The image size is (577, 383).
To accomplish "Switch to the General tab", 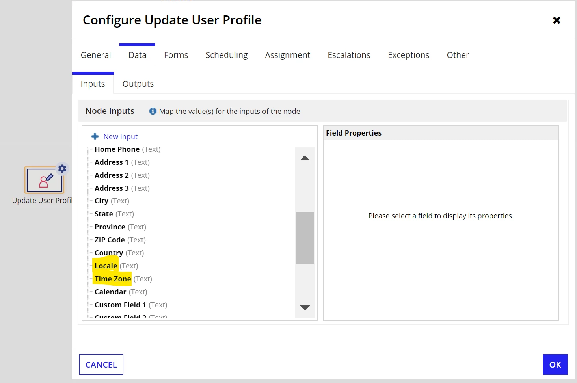I will (96, 55).
